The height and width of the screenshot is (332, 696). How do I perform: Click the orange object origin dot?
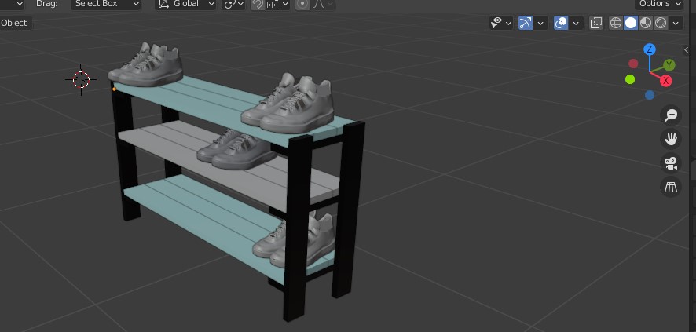pos(114,89)
